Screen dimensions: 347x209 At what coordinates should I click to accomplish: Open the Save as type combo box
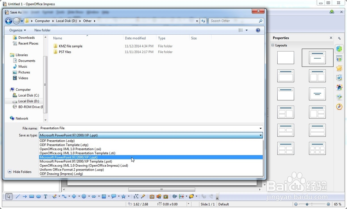pyautogui.click(x=151, y=135)
